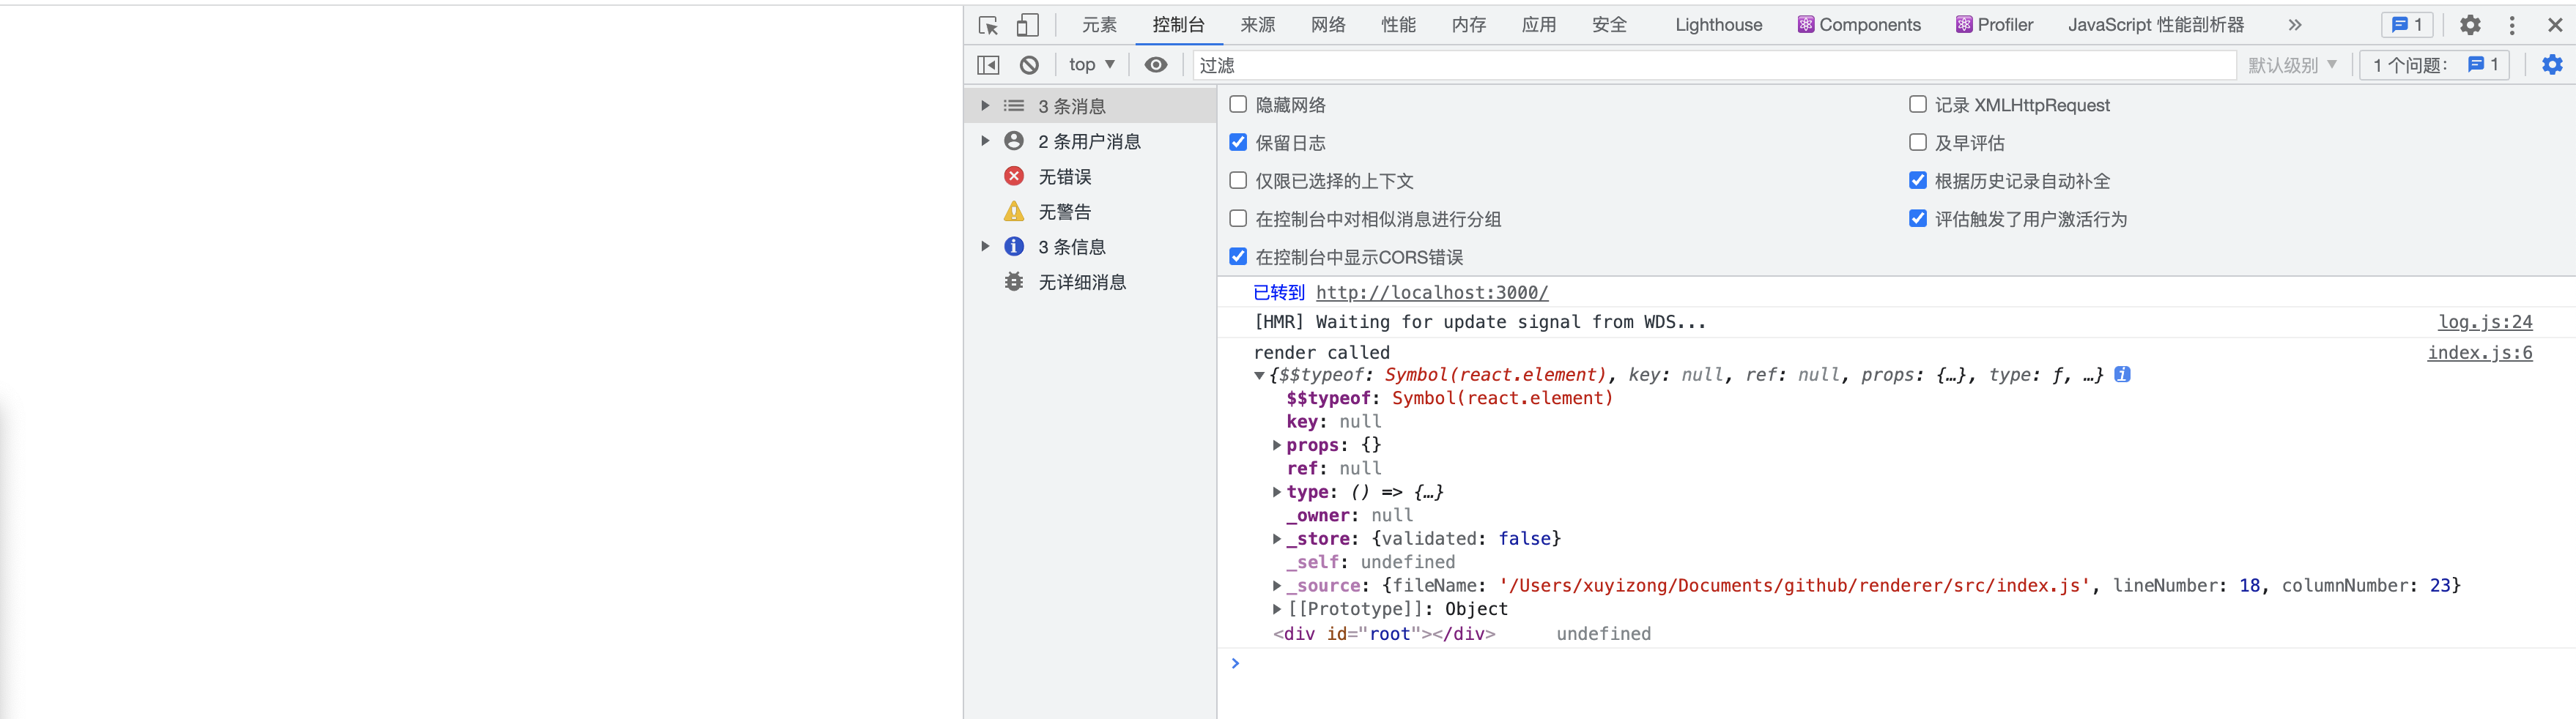
Task: Open DevTools settings via gear icon
Action: click(2469, 24)
